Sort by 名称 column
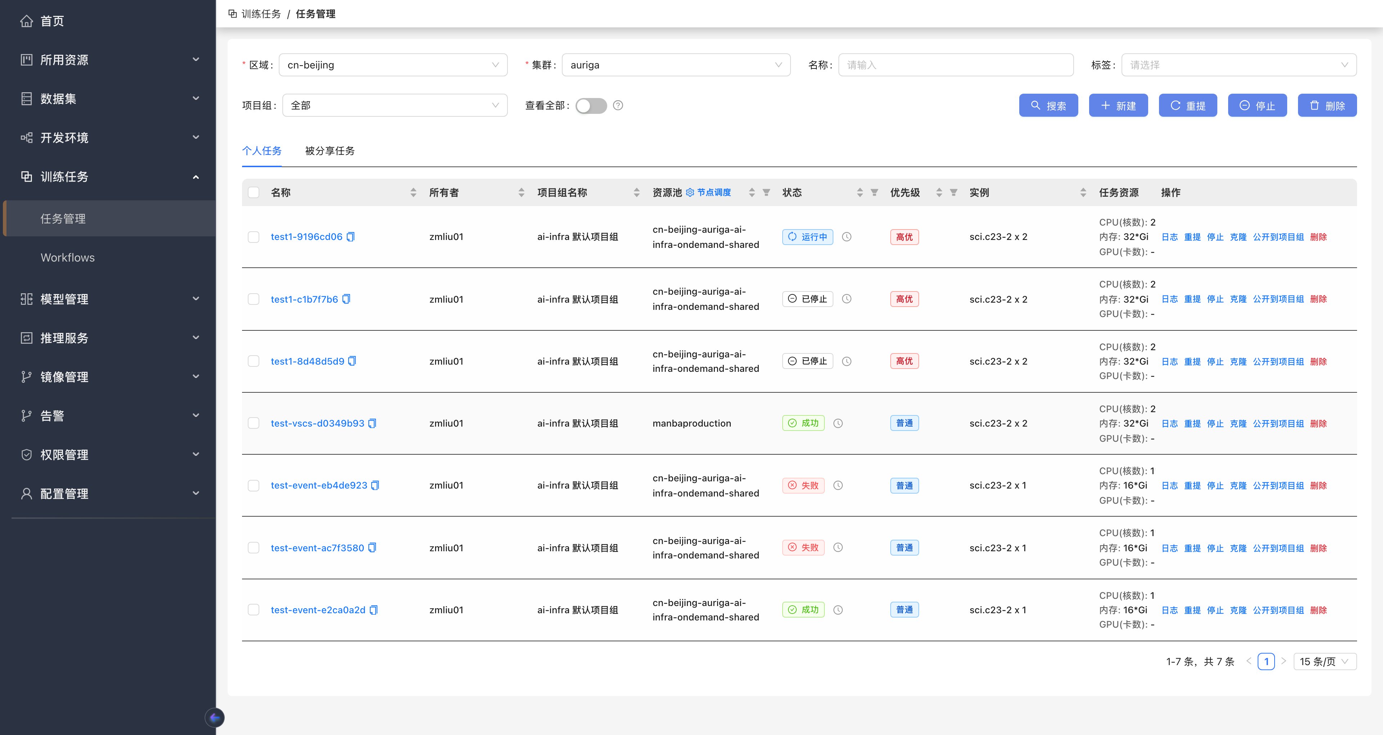Viewport: 1383px width, 735px height. click(x=413, y=192)
